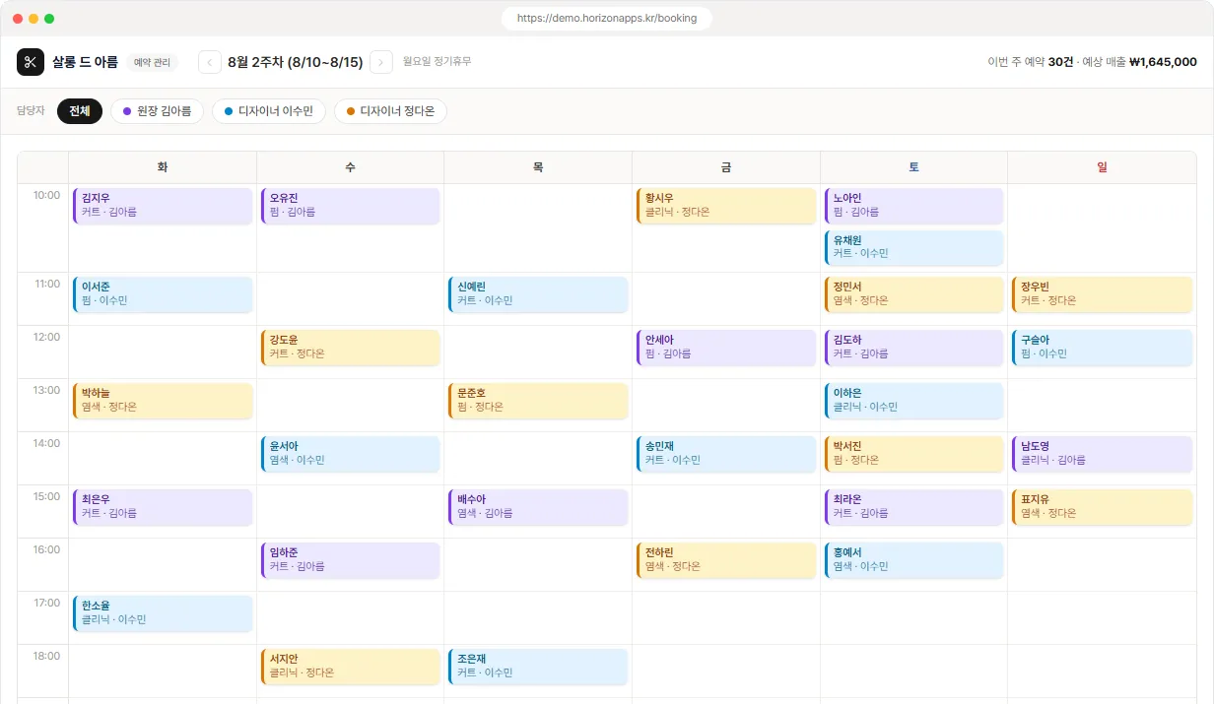Open 강도윤 커트 appointment
1214x704 pixels.
click(350, 348)
